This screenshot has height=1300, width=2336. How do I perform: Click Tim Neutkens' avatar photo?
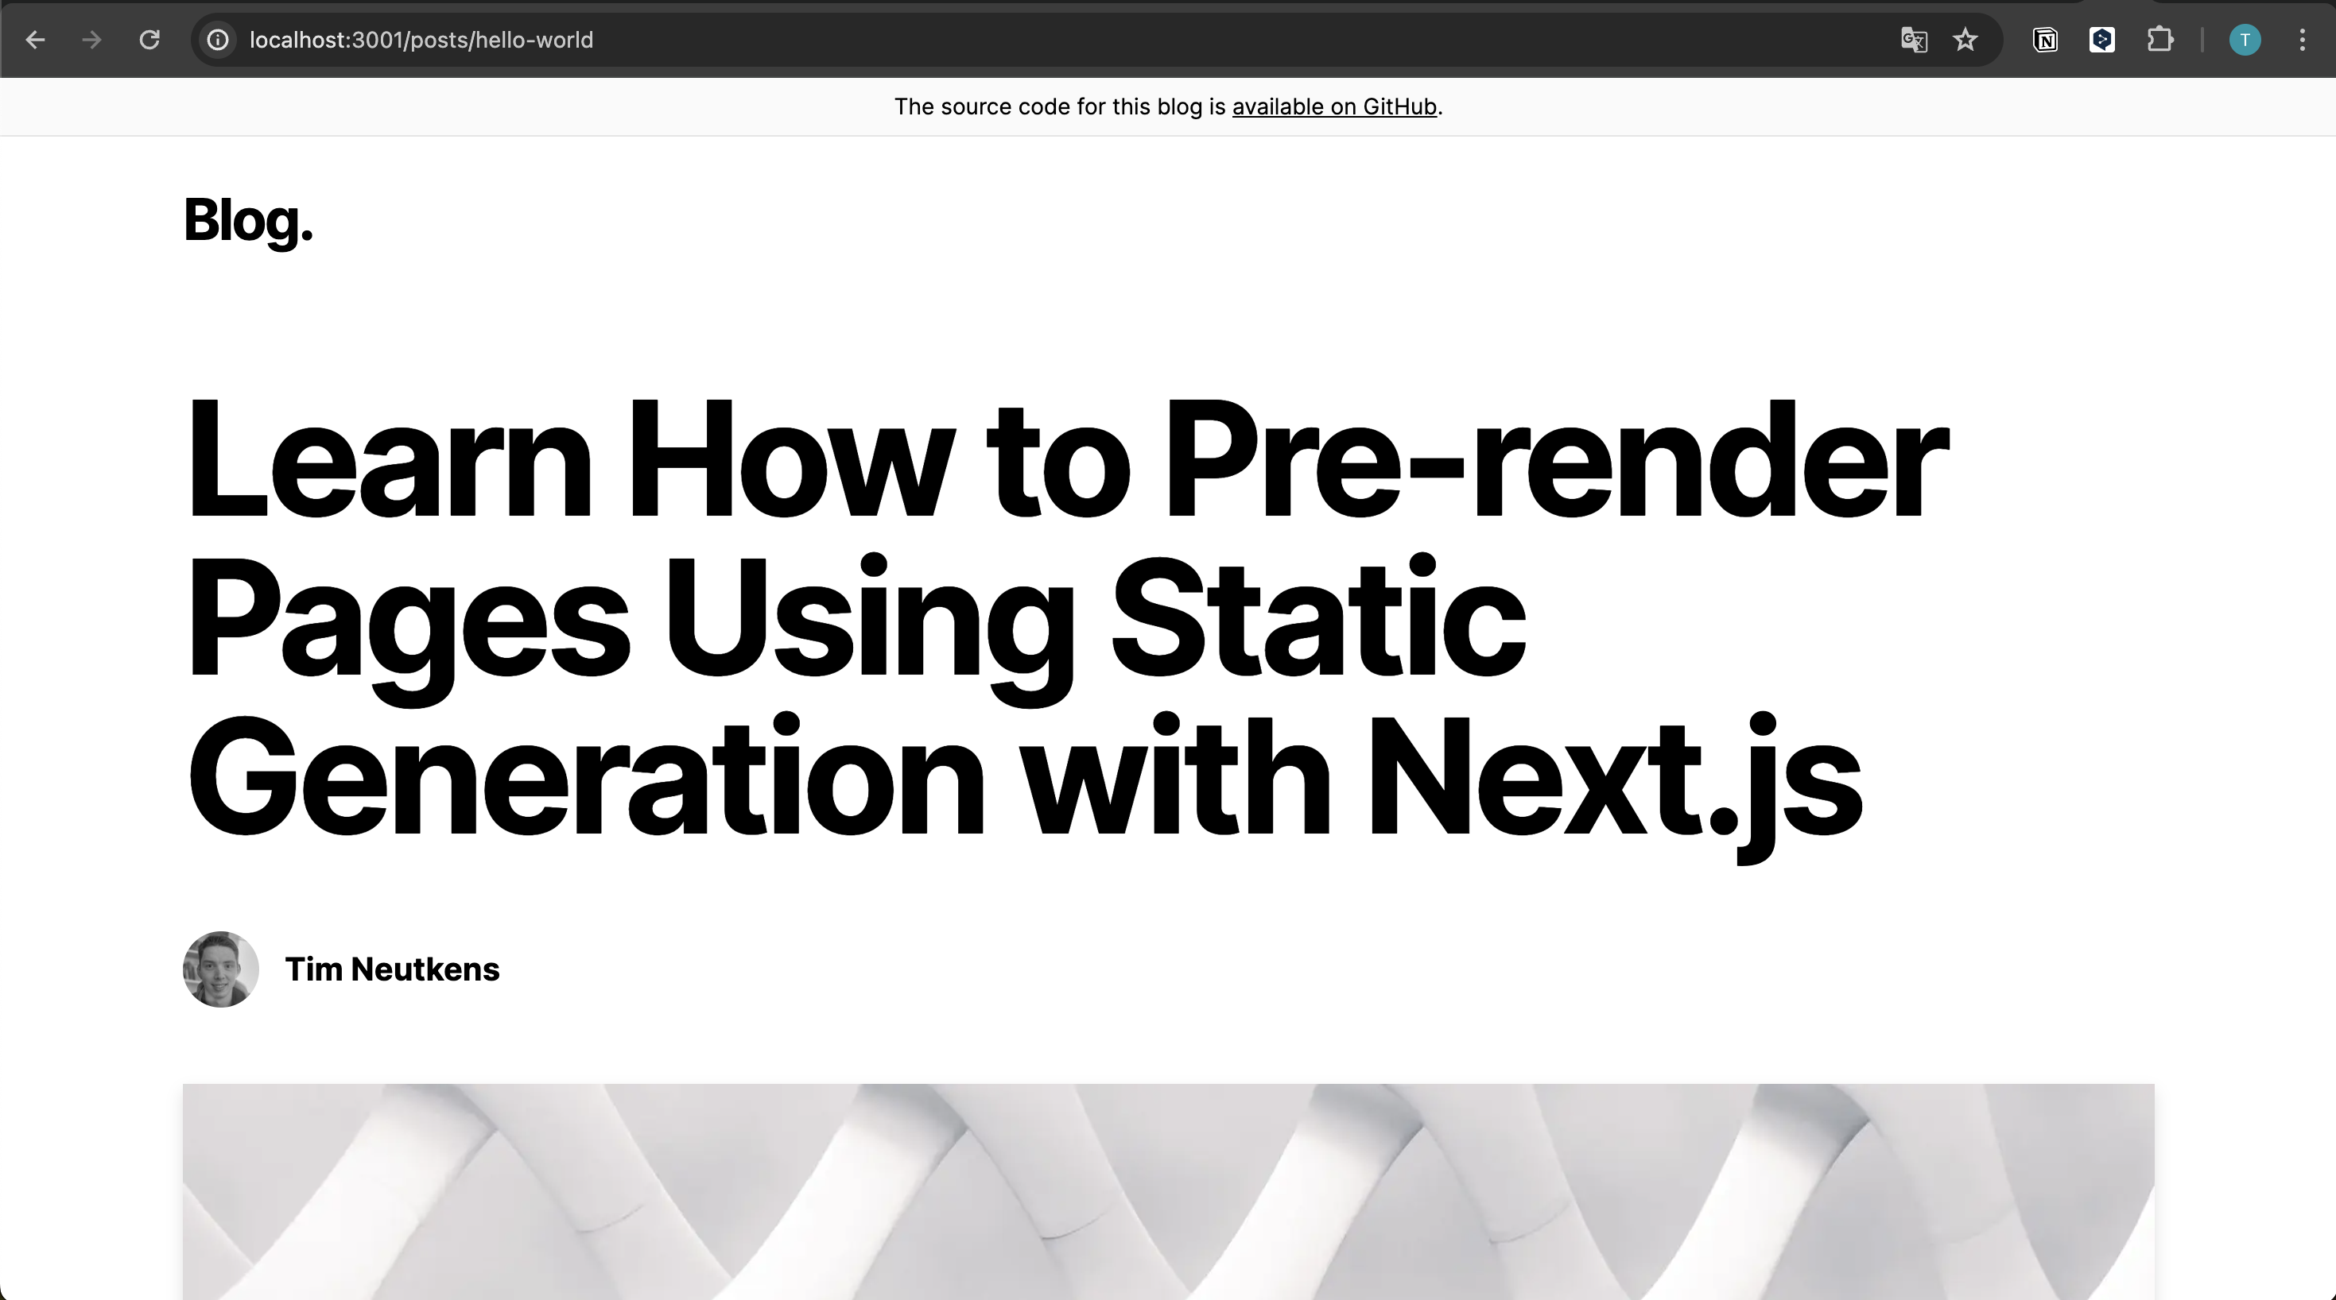(x=220, y=969)
